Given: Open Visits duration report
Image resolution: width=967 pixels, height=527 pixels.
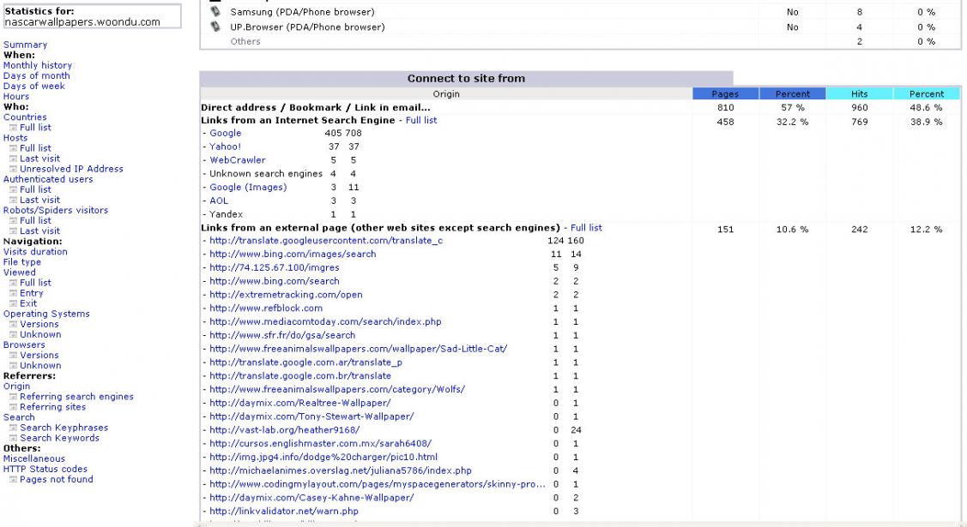Looking at the screenshot, I should pyautogui.click(x=35, y=251).
